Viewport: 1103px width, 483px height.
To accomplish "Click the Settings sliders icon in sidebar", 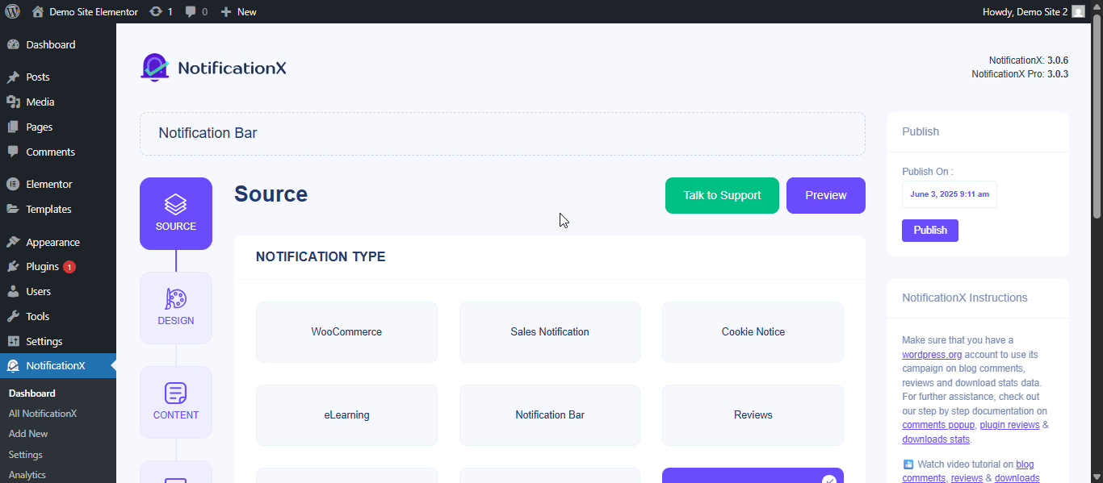I will 13,341.
